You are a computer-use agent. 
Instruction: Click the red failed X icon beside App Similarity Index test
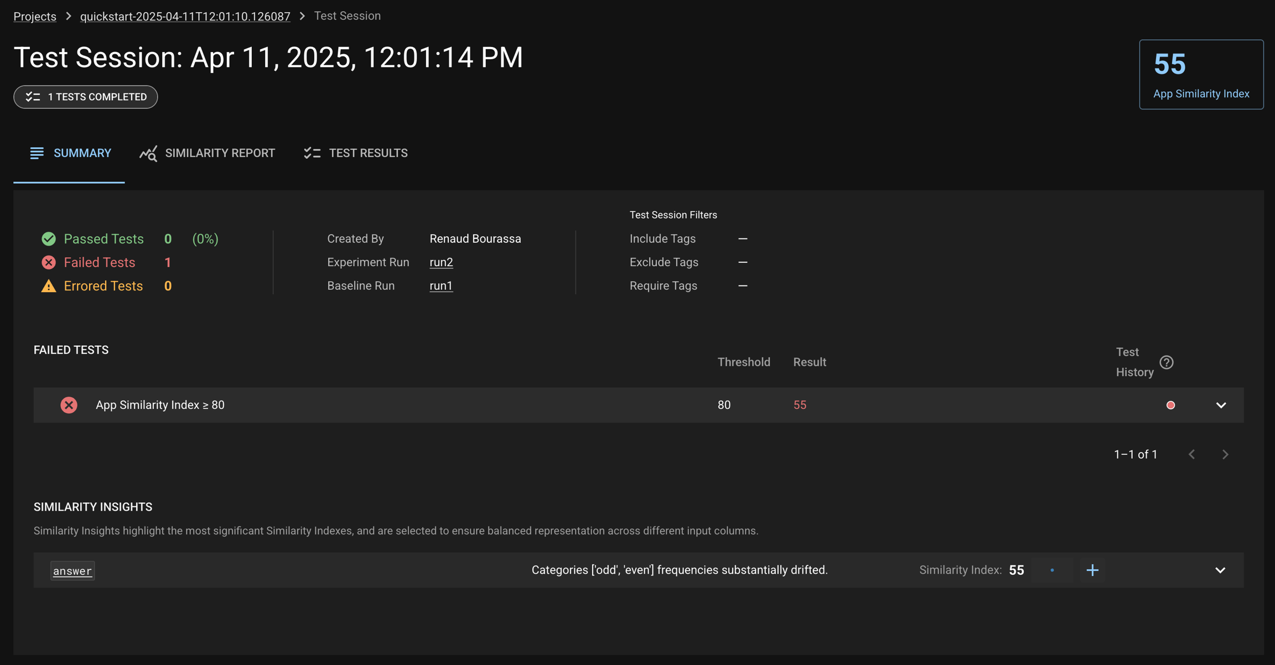coord(69,405)
